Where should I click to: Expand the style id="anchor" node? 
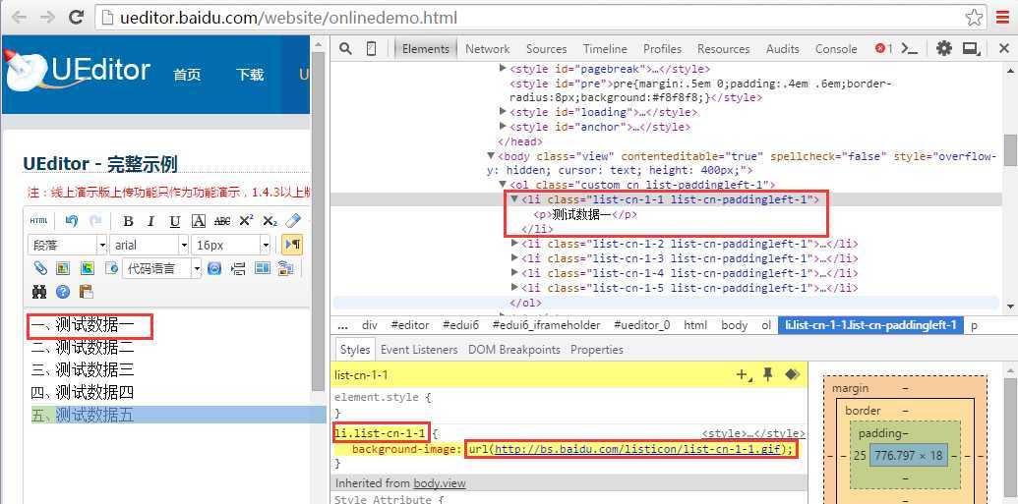503,127
